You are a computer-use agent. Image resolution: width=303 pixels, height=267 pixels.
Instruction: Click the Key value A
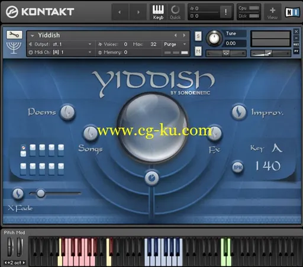pos(277,148)
